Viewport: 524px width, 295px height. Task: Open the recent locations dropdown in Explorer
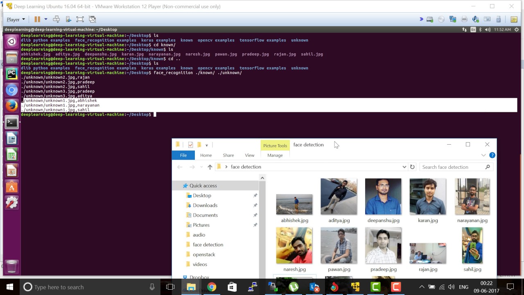click(x=201, y=167)
